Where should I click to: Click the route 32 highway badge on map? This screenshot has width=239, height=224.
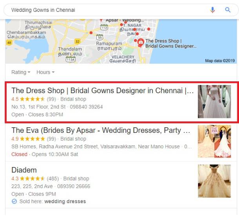(x=78, y=41)
